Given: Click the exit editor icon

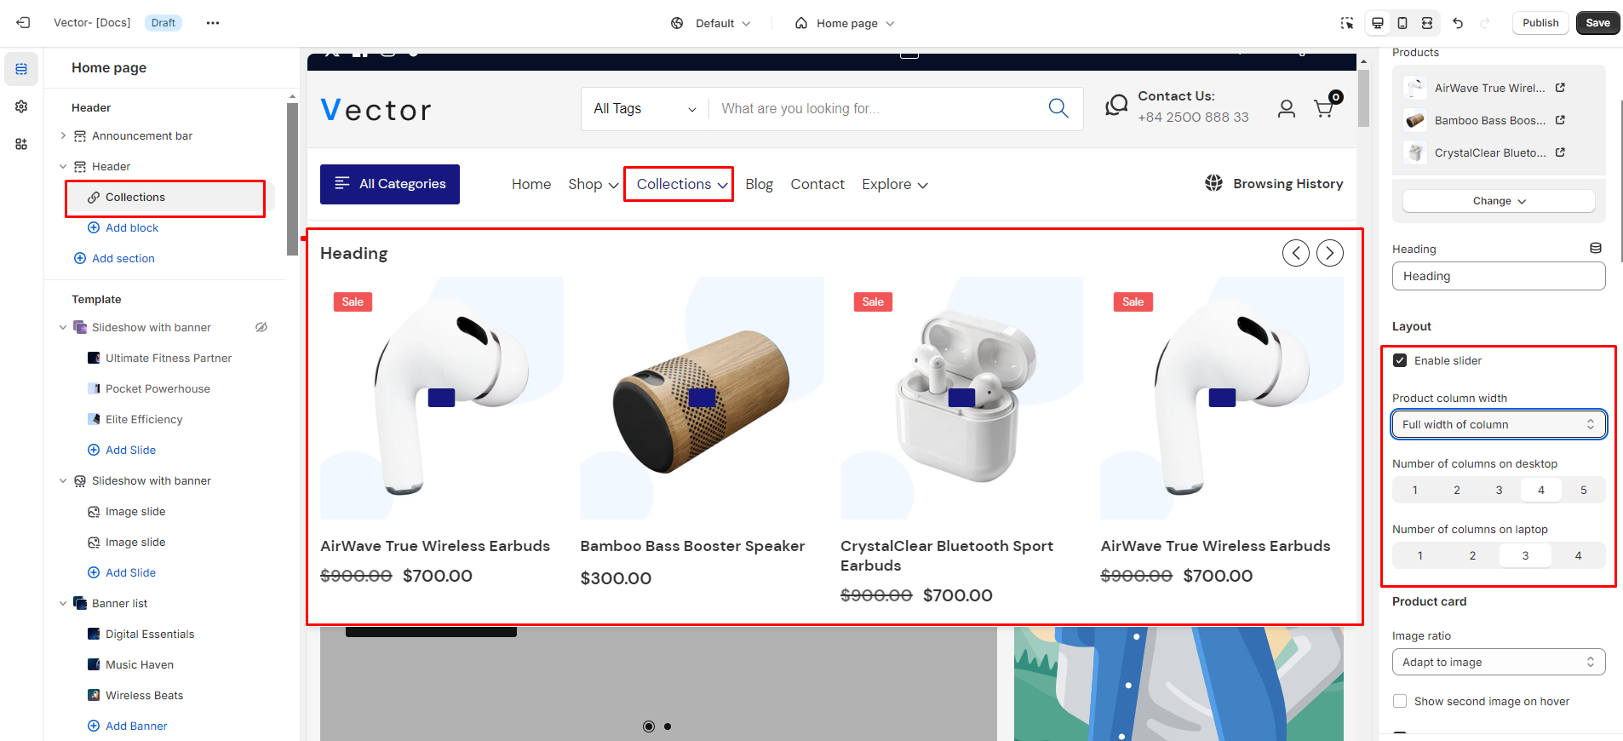Looking at the screenshot, I should (x=23, y=23).
